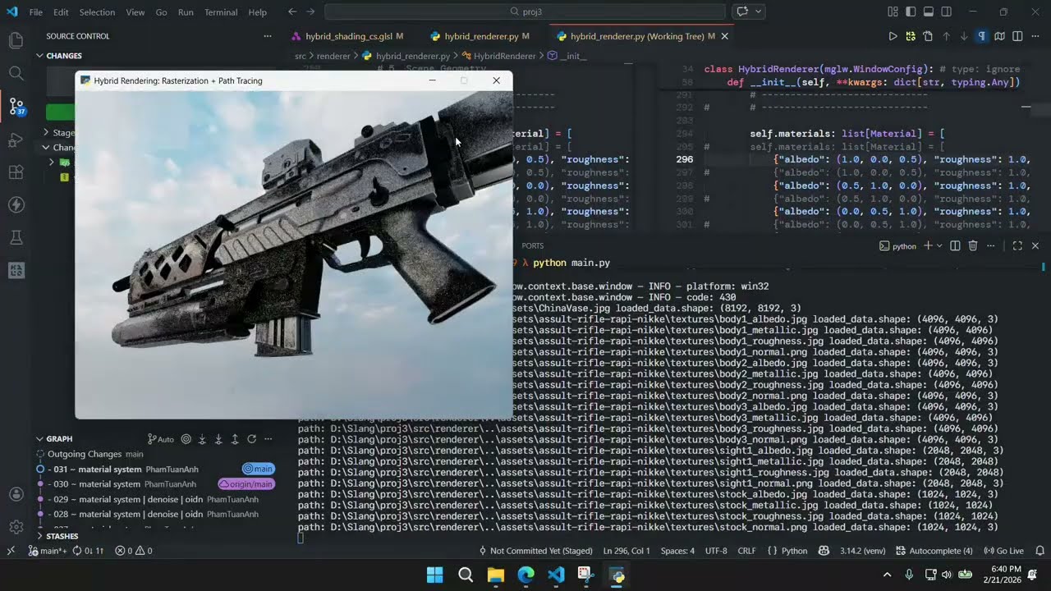Click the origin/main branch badge
This screenshot has width=1051, height=591.
point(246,484)
